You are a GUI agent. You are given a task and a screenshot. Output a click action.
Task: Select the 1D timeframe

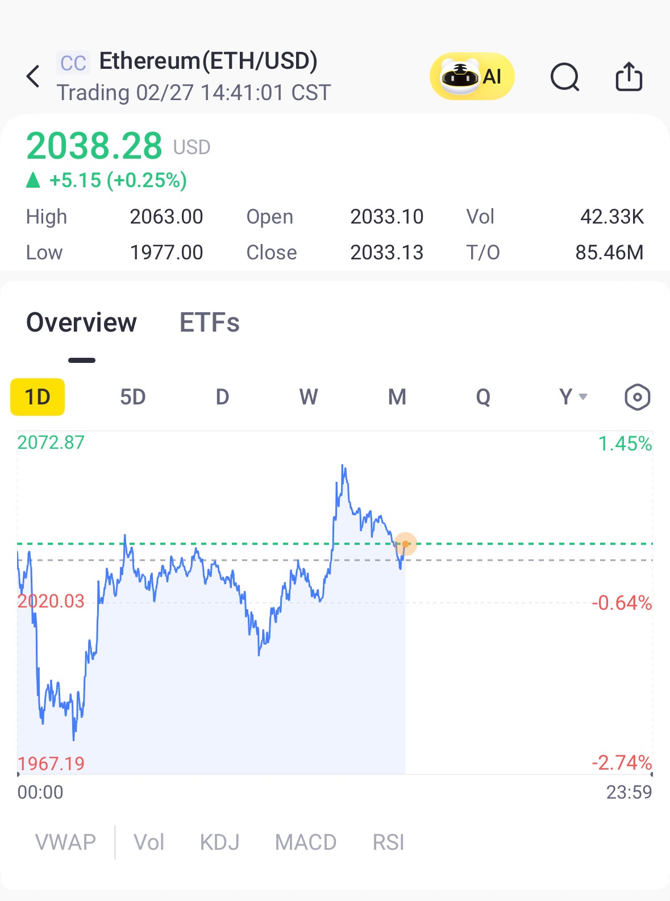(38, 397)
